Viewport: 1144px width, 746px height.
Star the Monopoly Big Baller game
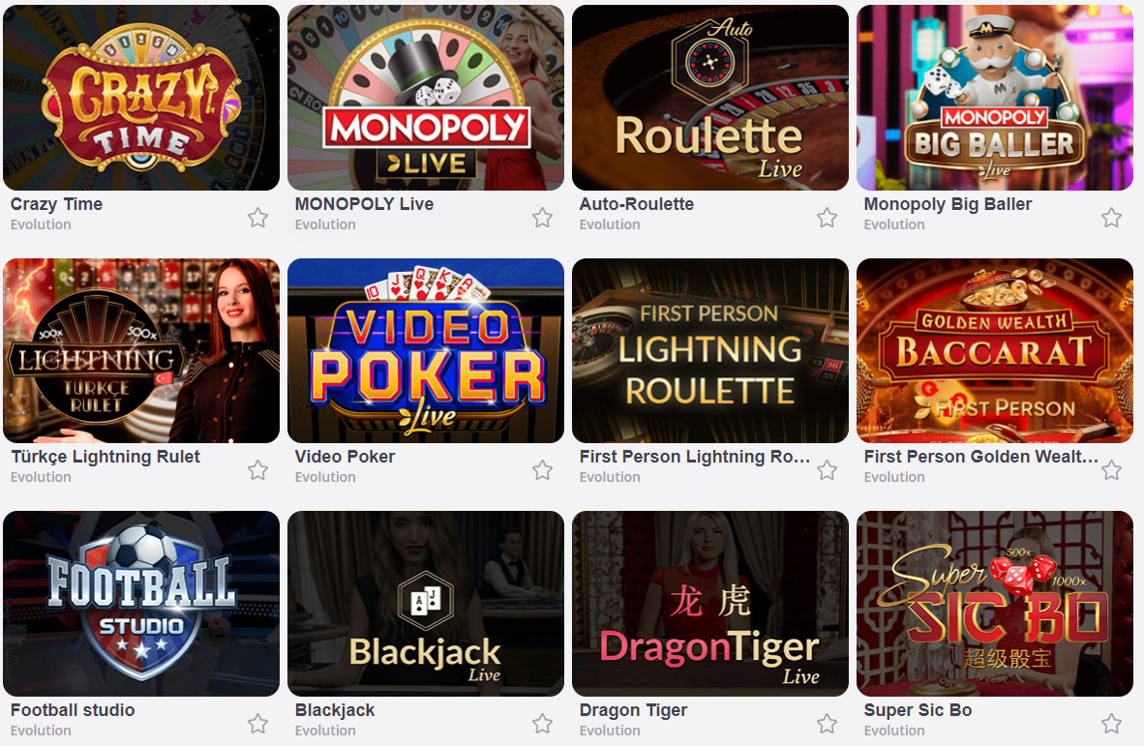1111,218
